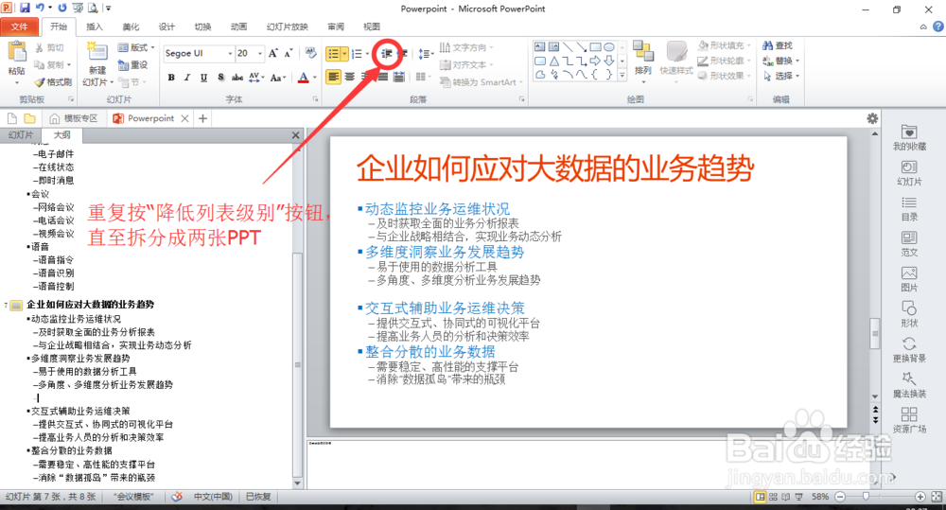Add new document tab with plus button
The height and width of the screenshot is (510, 946).
tap(202, 118)
